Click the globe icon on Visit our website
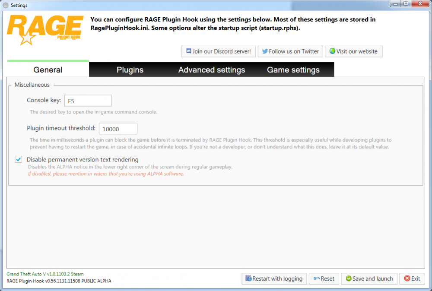Screen dimensions: 432x291 click(x=332, y=51)
